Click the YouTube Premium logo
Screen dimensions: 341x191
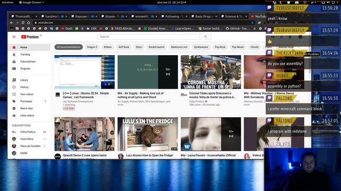coord(30,37)
